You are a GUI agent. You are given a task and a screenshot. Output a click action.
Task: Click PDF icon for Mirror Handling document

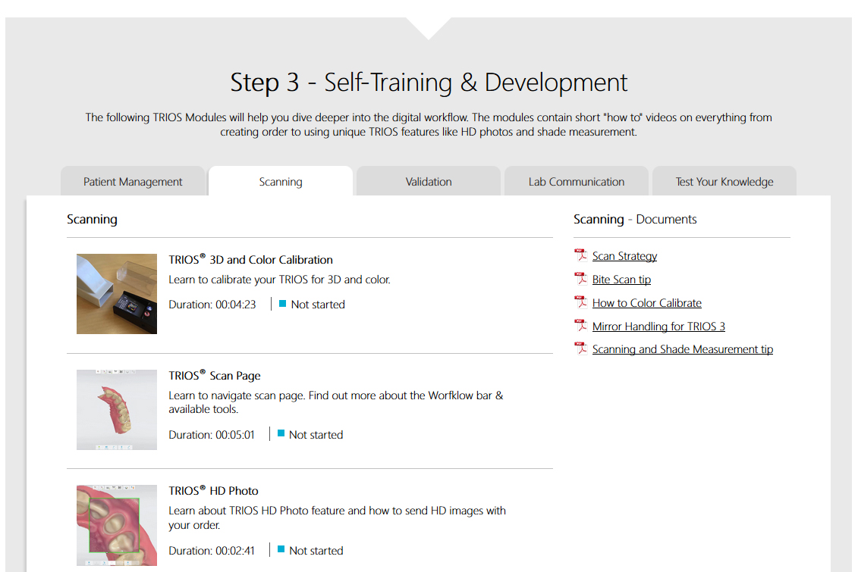coord(581,326)
